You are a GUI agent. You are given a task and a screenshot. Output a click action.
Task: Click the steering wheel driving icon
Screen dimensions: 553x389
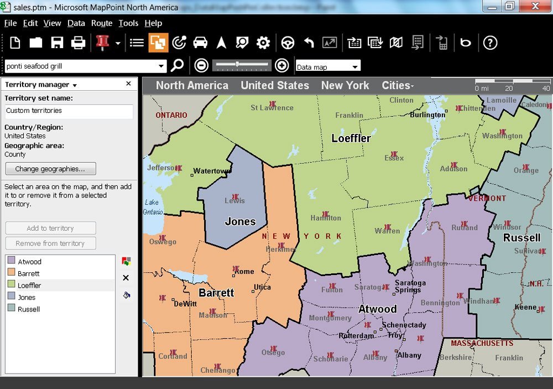288,43
